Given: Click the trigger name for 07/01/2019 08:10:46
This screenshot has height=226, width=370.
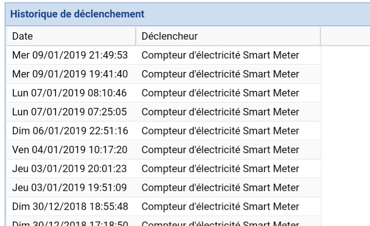Looking at the screenshot, I should [x=220, y=93].
